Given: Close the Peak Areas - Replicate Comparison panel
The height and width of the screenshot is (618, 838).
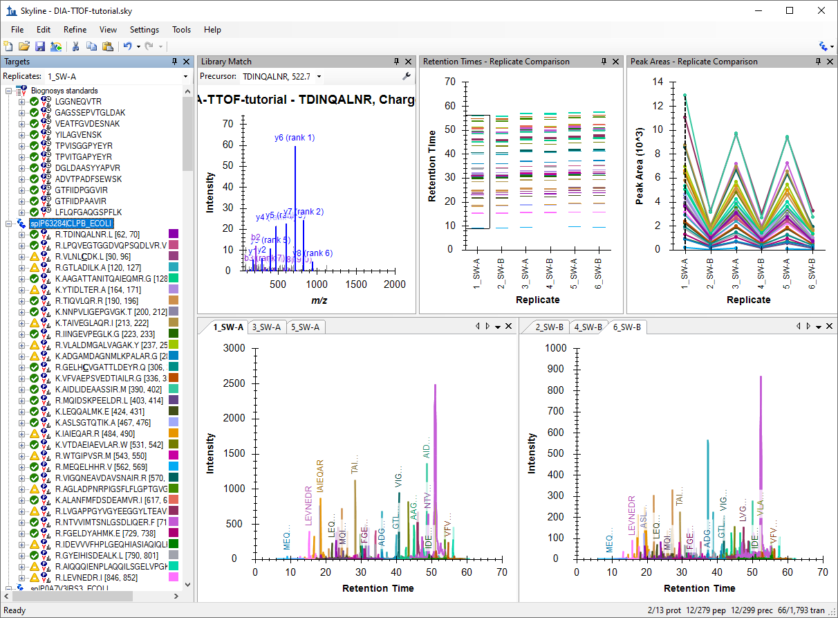Looking at the screenshot, I should 829,62.
